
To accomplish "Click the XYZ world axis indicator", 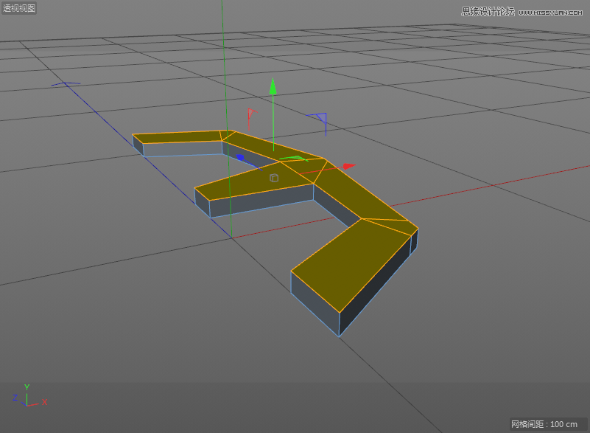I will point(28,397).
